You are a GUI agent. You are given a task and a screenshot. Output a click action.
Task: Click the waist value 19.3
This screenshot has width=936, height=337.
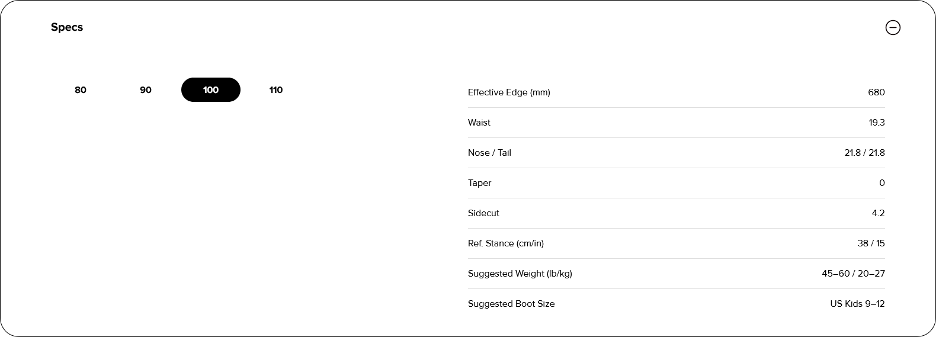[877, 123]
